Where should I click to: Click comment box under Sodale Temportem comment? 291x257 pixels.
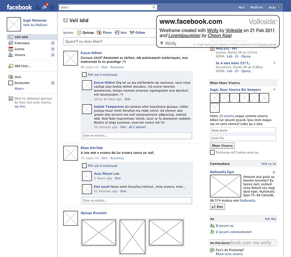pos(137,135)
